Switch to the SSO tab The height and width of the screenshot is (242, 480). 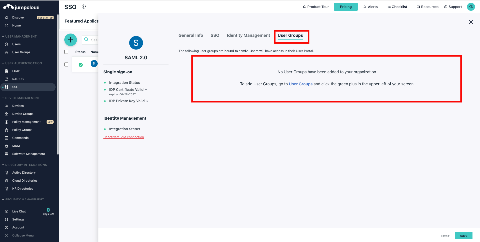215,35
